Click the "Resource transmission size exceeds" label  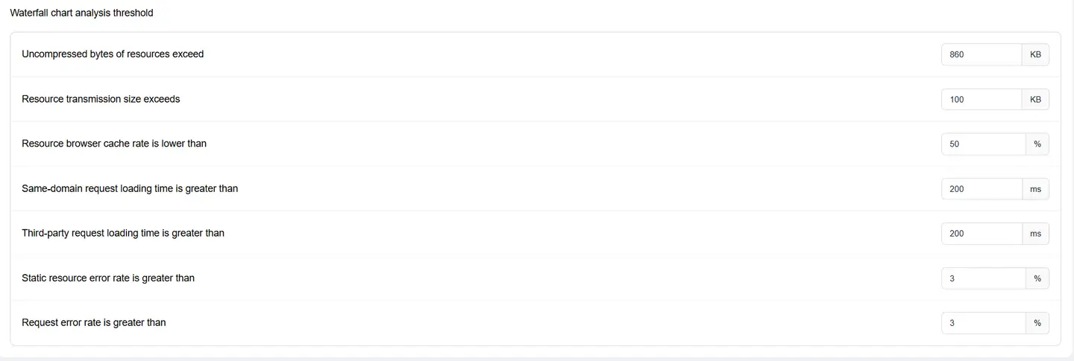(101, 99)
